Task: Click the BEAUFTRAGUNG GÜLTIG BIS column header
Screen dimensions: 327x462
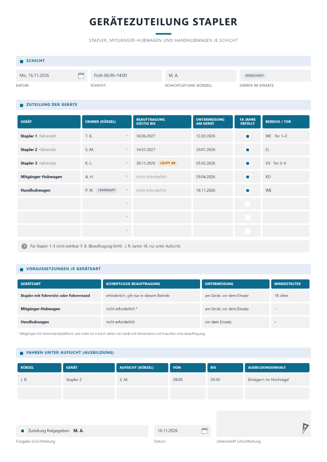Action: [x=162, y=122]
